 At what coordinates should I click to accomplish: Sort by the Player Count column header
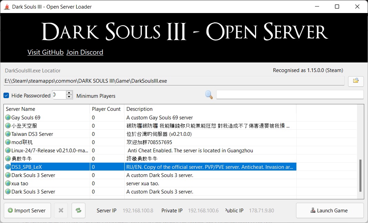[x=107, y=109]
